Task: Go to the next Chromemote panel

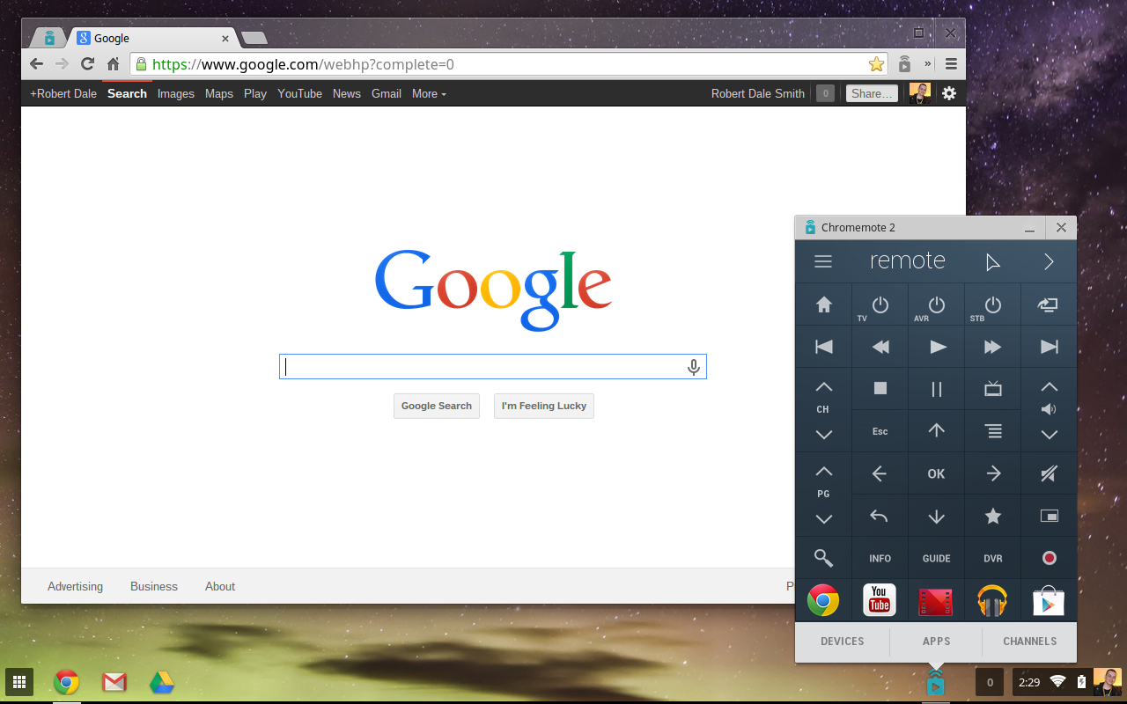Action: (x=1049, y=261)
